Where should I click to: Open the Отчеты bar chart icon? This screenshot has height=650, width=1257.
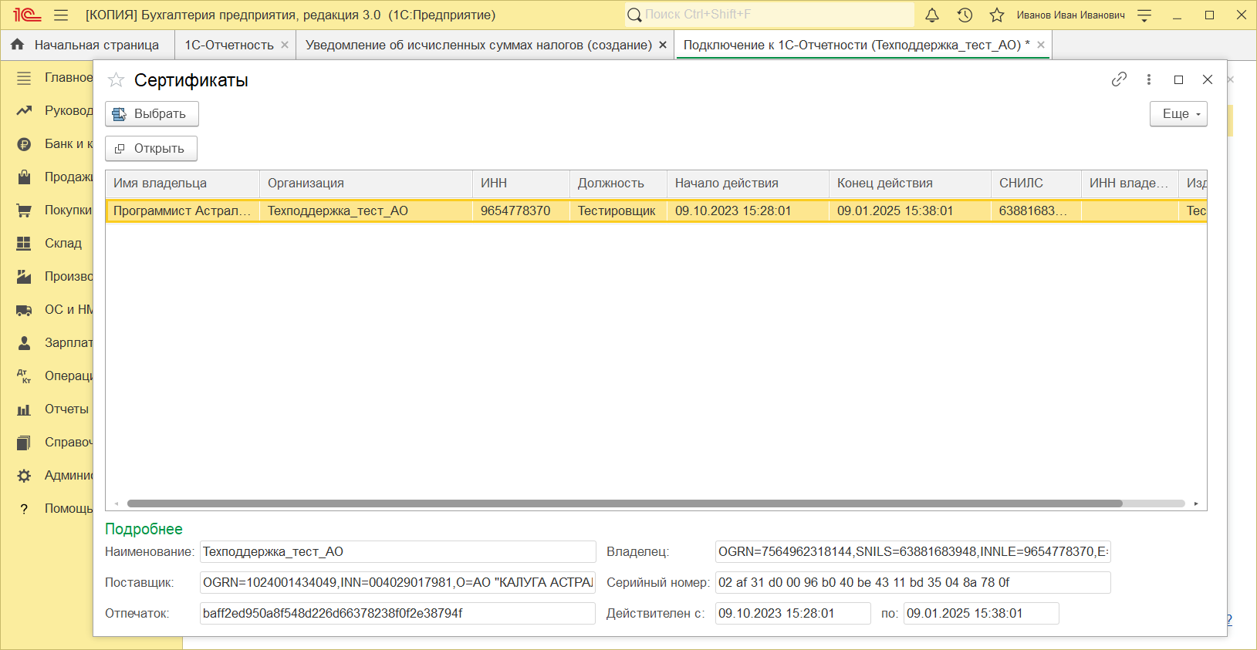point(24,409)
